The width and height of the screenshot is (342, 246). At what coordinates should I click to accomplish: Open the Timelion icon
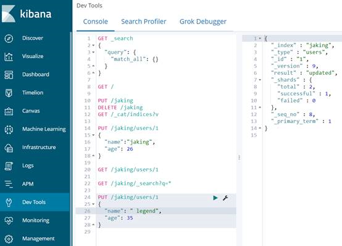[x=9, y=93]
